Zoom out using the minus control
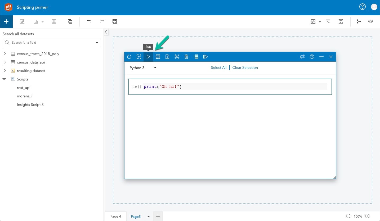Image resolution: width=380 pixels, height=221 pixels. tap(348, 216)
